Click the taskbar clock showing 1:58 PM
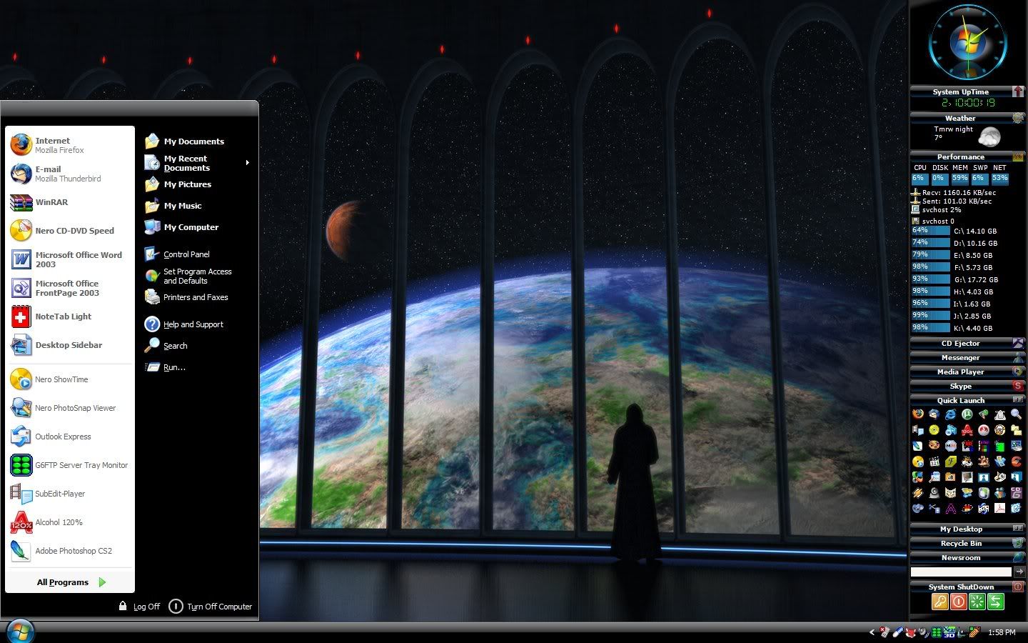This screenshot has height=643, width=1028. [1002, 632]
